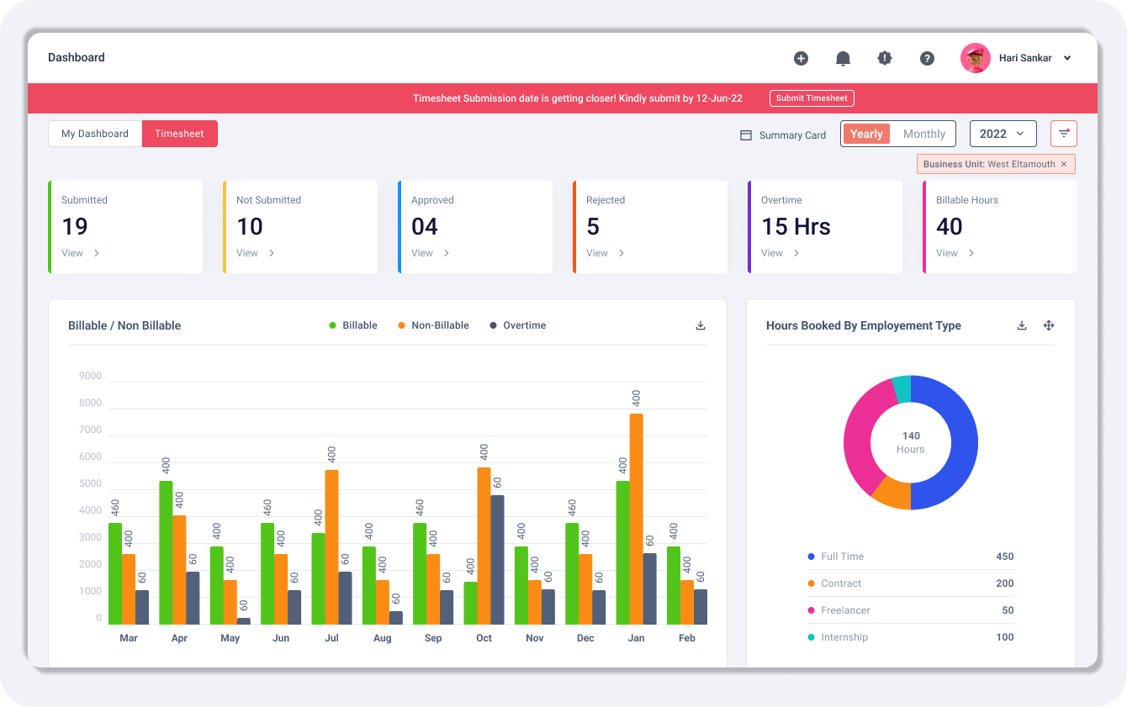The width and height of the screenshot is (1127, 707).
Task: Switch view to Monthly
Action: click(x=923, y=134)
